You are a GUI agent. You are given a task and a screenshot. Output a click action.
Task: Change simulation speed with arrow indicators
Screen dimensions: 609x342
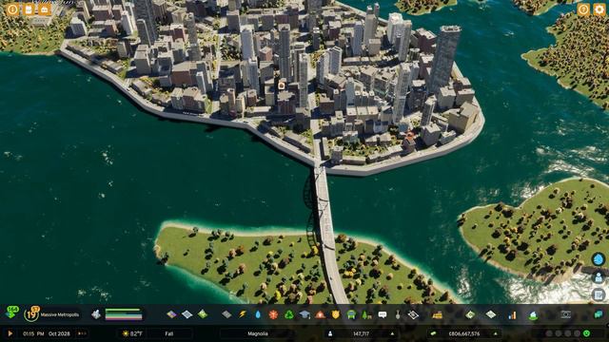click(x=82, y=333)
